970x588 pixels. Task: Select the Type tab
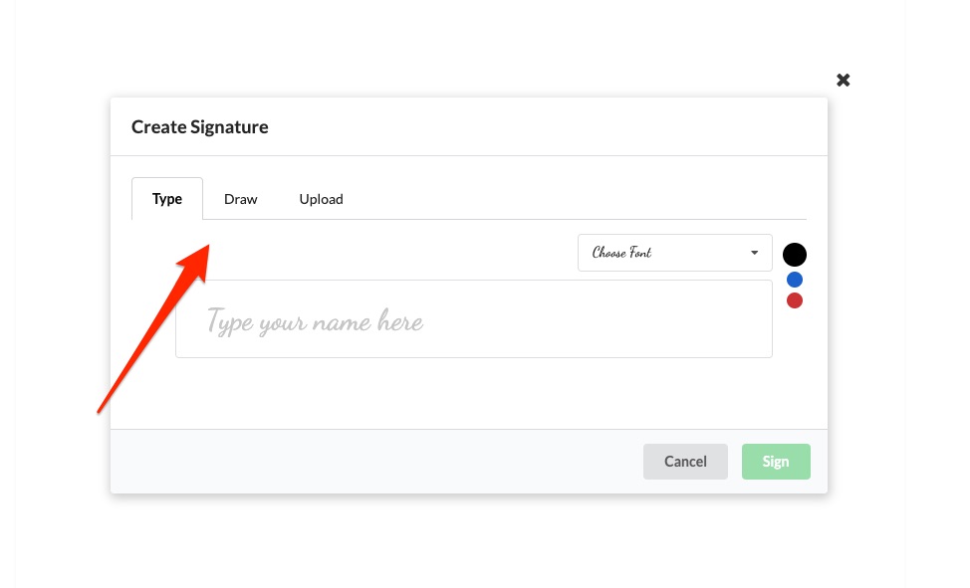(x=167, y=199)
